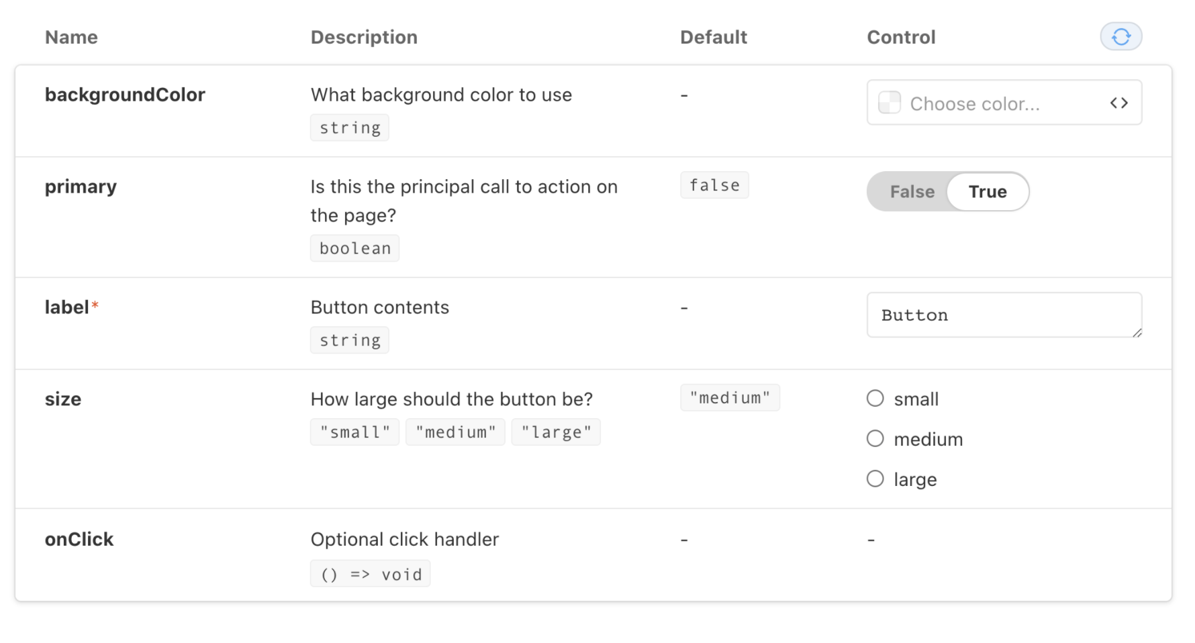This screenshot has height=643, width=1195.
Task: Click the label Button text field
Action: [x=1004, y=315]
